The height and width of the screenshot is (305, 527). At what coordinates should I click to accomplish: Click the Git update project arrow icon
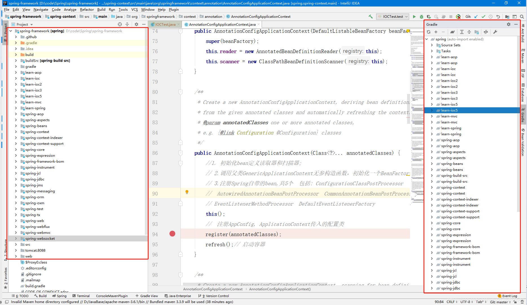point(476,17)
